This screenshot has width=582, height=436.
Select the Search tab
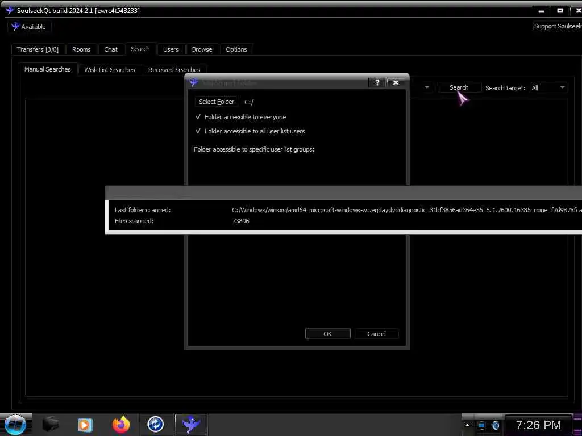[140, 49]
